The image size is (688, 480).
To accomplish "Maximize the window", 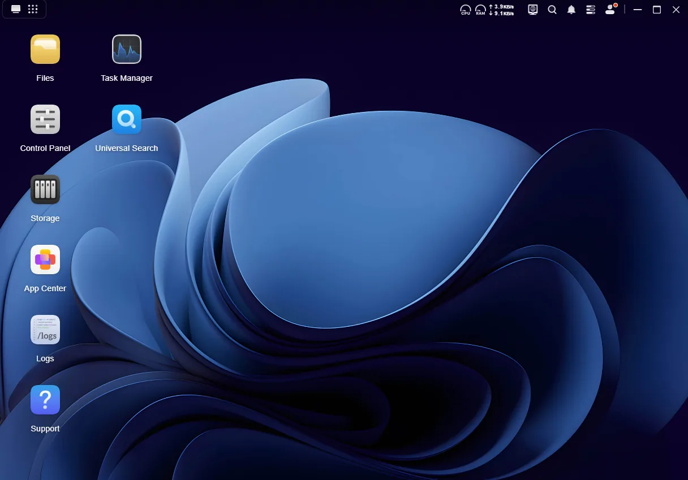I will 657,10.
